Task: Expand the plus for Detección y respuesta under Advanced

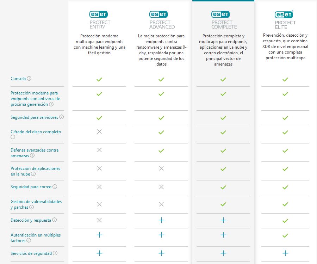Action: click(161, 220)
